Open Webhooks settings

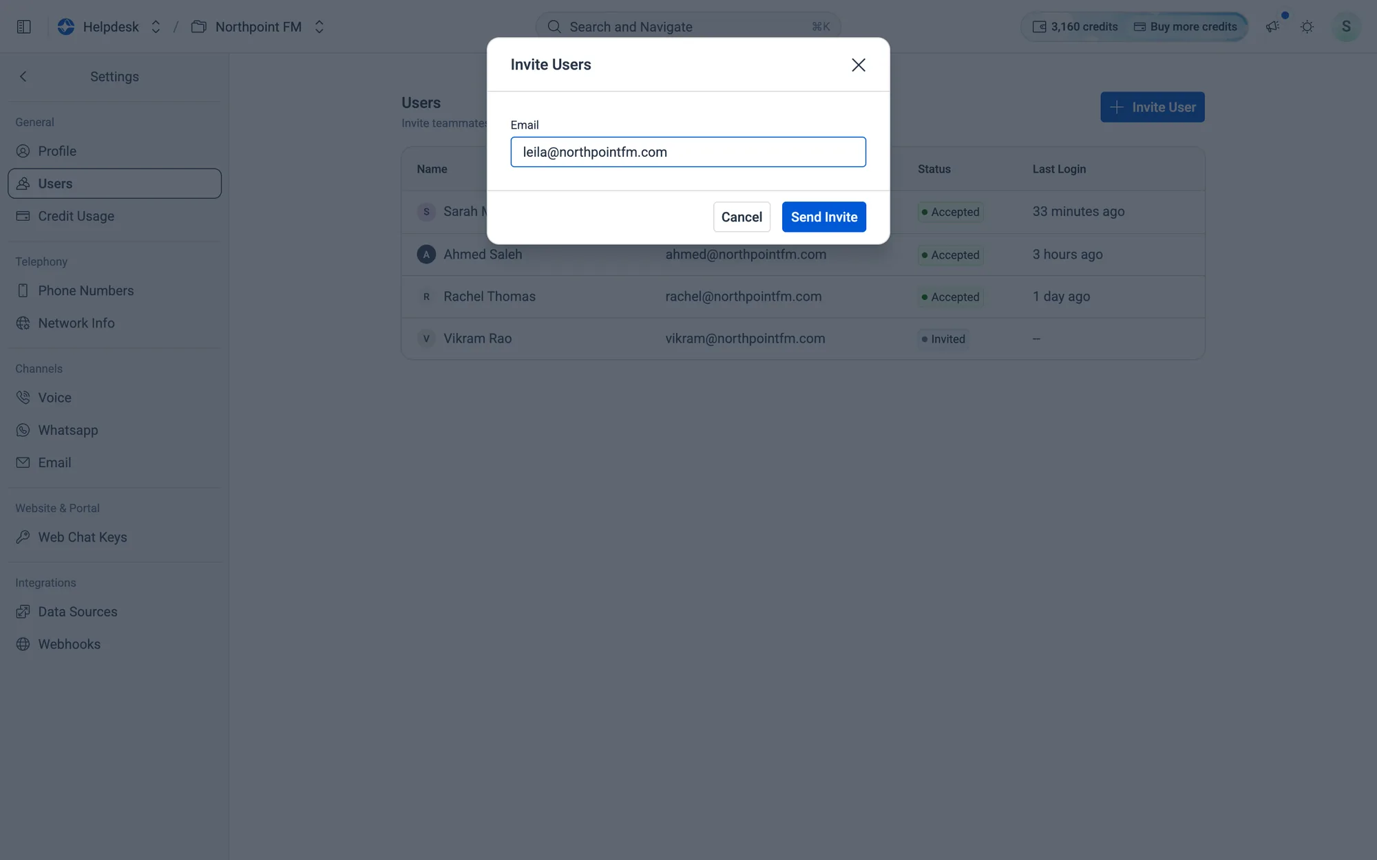[114, 645]
